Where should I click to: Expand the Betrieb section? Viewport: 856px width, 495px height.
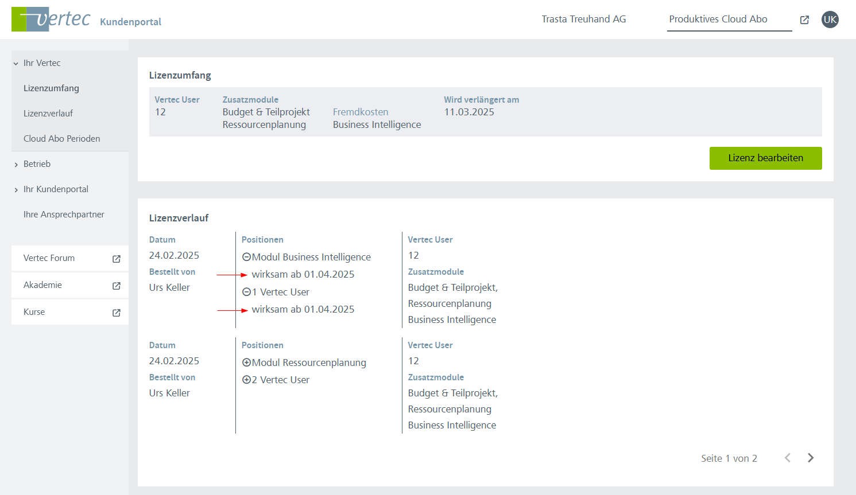pos(16,165)
